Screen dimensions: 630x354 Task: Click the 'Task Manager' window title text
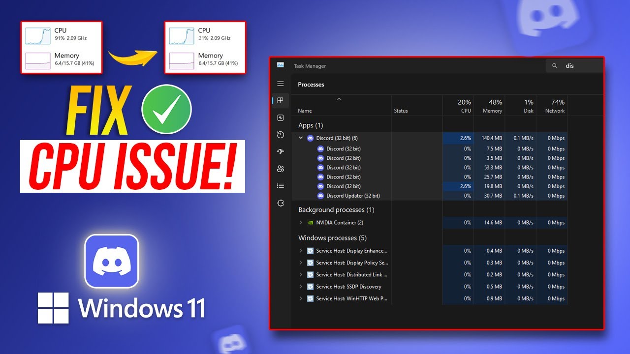coord(310,66)
